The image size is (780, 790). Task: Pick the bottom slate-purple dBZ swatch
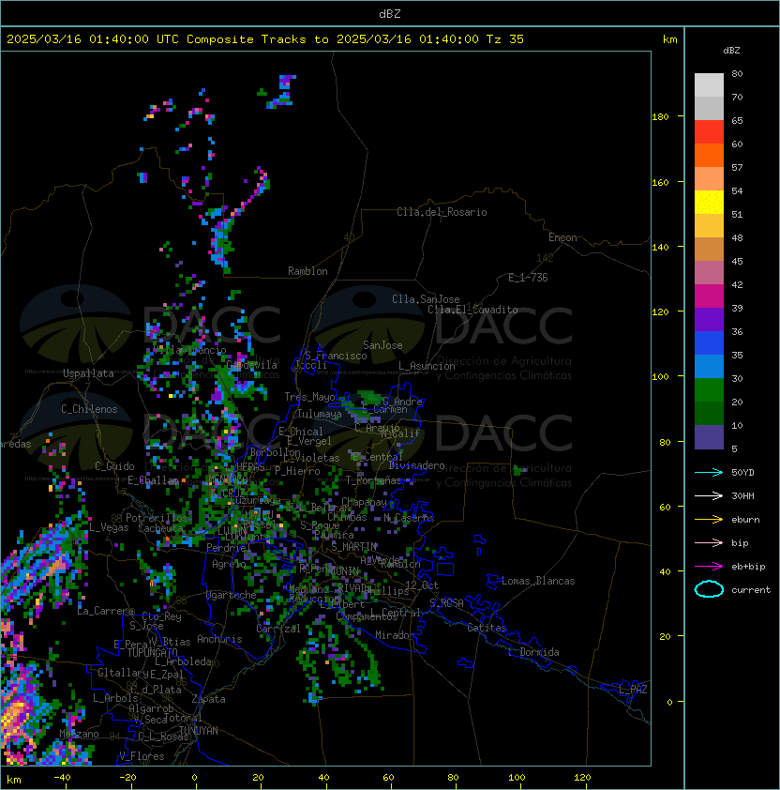point(709,437)
